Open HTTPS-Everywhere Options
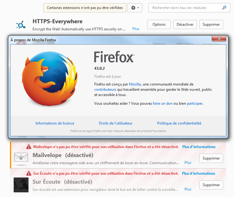 click(159, 24)
